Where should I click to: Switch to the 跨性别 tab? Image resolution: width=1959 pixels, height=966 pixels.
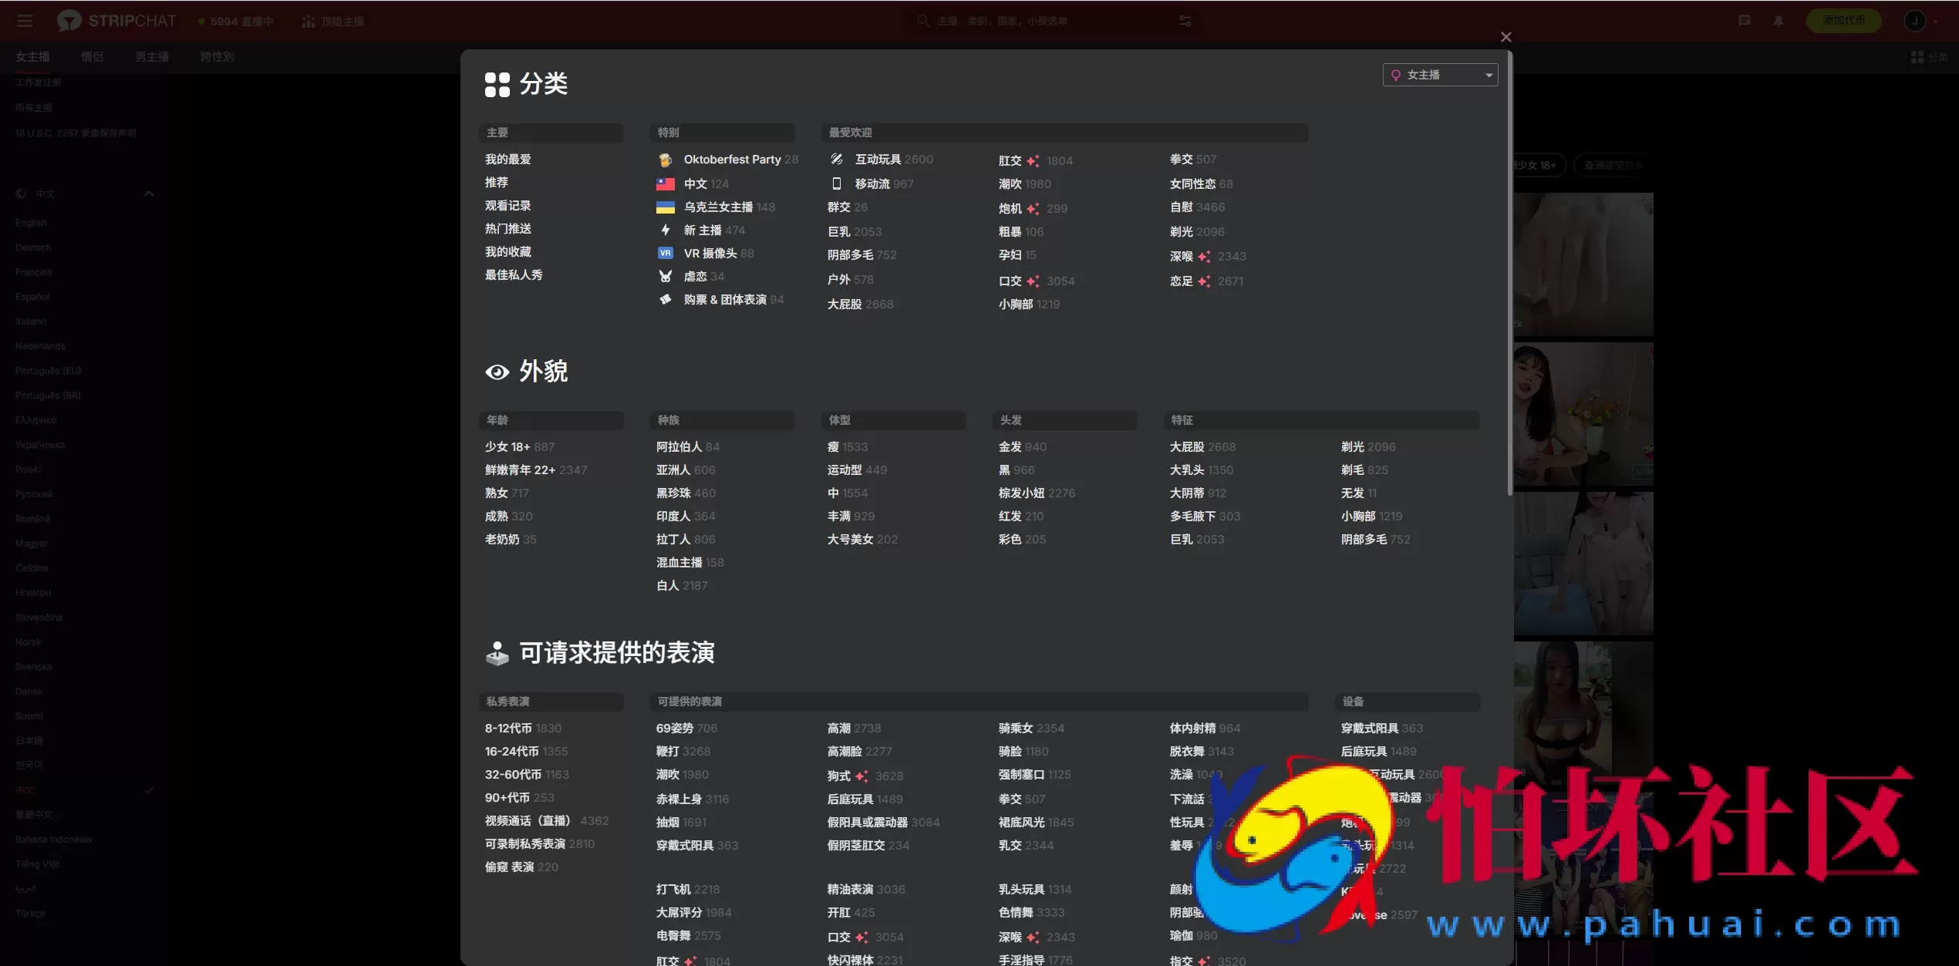[216, 56]
